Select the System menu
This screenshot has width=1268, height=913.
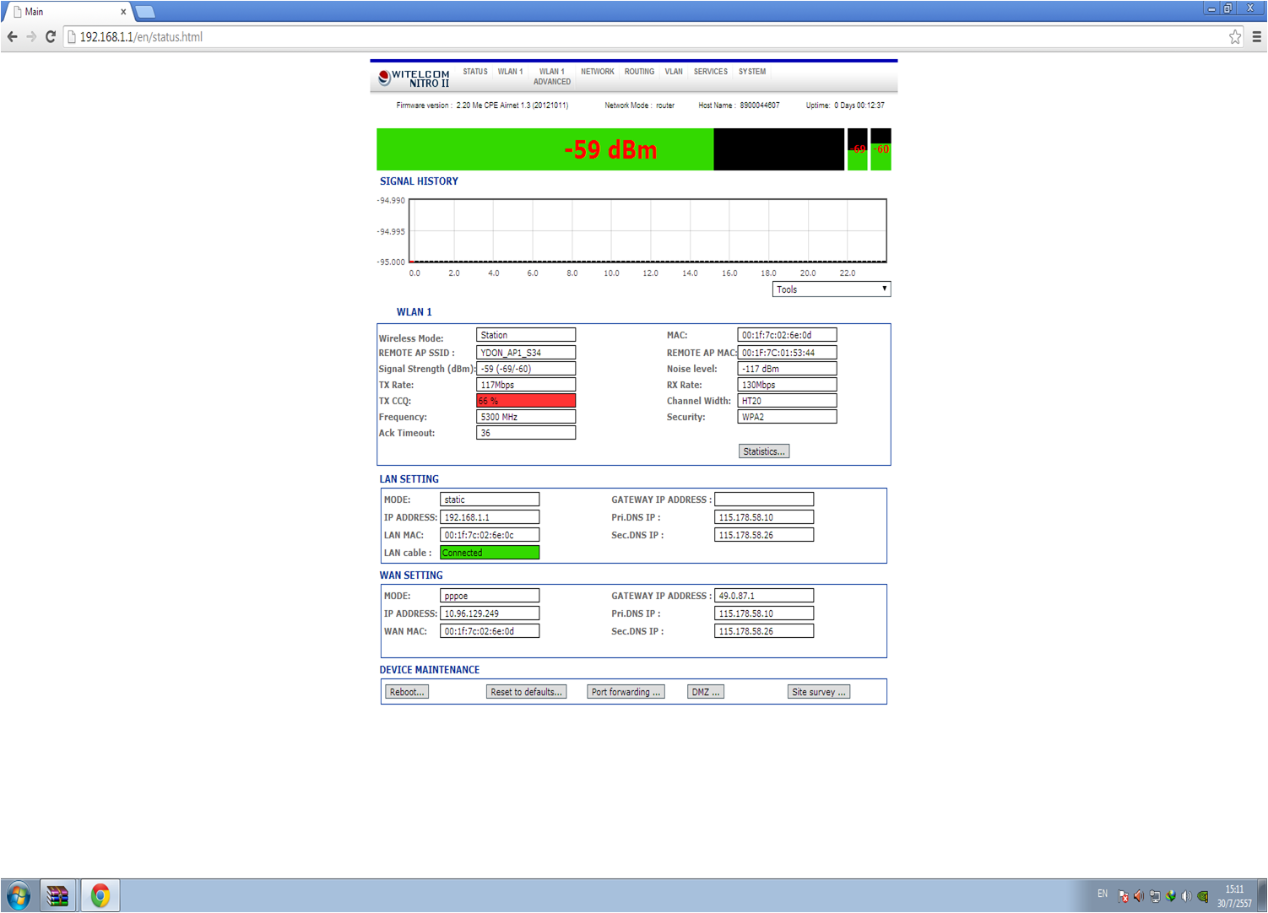pos(751,72)
